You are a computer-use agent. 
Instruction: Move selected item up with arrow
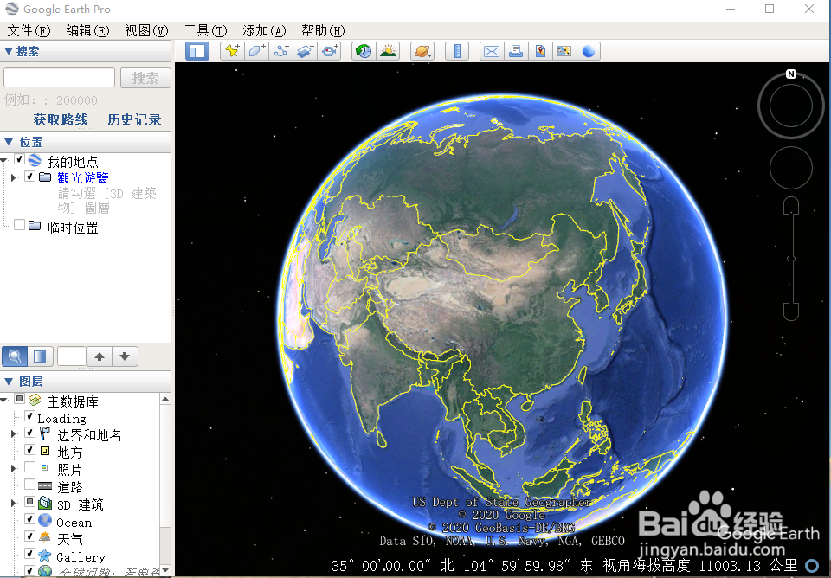click(100, 356)
